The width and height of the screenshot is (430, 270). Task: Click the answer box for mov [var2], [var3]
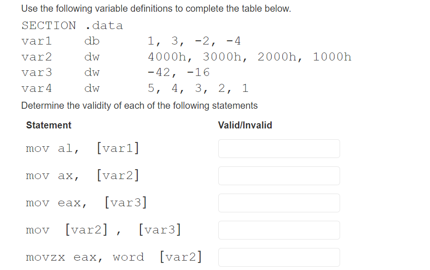278,230
